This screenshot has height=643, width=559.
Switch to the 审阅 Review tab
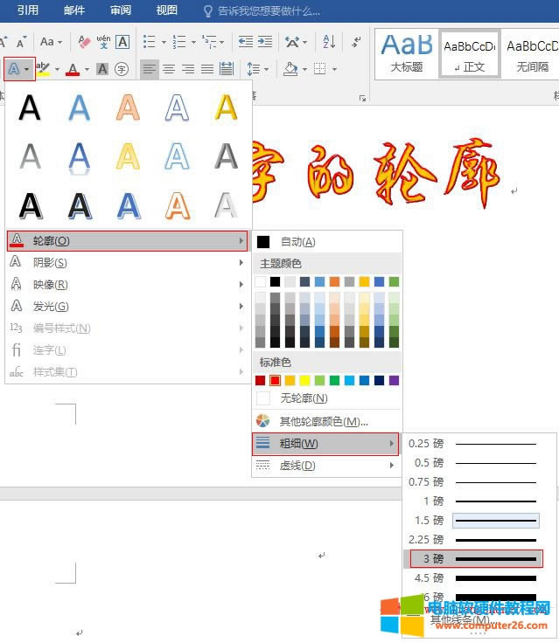point(121,10)
